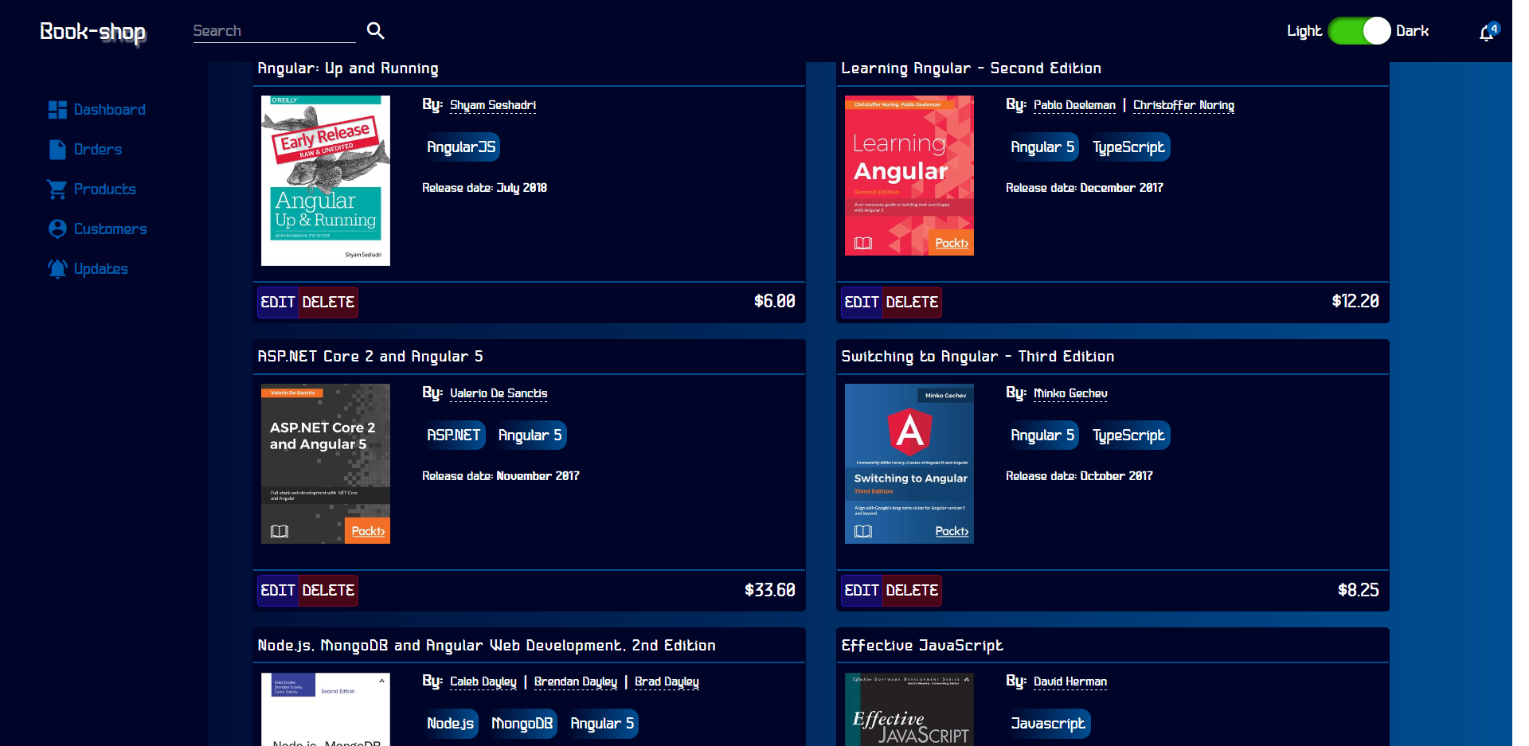Viewport: 1529px width, 746px height.
Task: Click 'Release date: July 2018' text
Action: pyautogui.click(x=484, y=188)
